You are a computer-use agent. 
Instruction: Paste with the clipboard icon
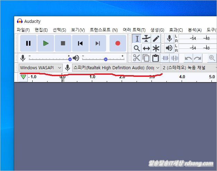click(x=156, y=58)
